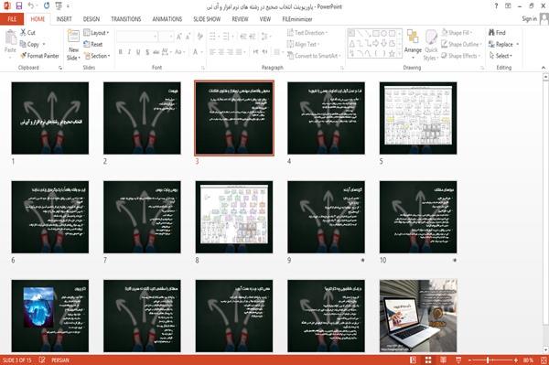Click the transition star under slide 10
Screen dimensions: 549x365
pos(455,260)
